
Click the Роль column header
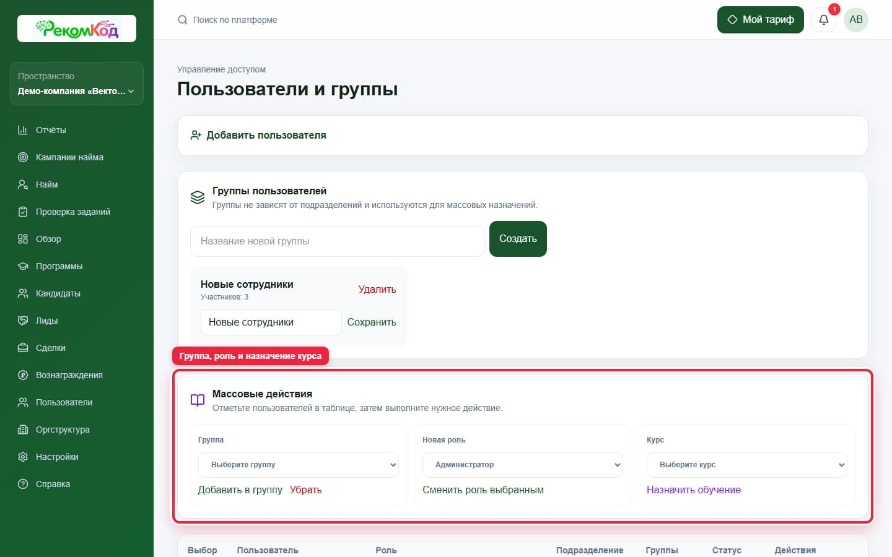coord(386,550)
